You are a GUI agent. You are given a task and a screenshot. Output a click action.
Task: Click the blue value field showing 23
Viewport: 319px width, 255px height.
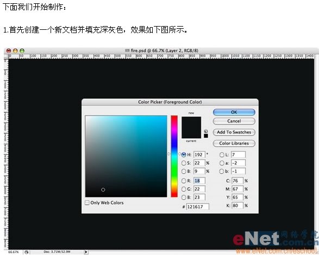[199, 197]
